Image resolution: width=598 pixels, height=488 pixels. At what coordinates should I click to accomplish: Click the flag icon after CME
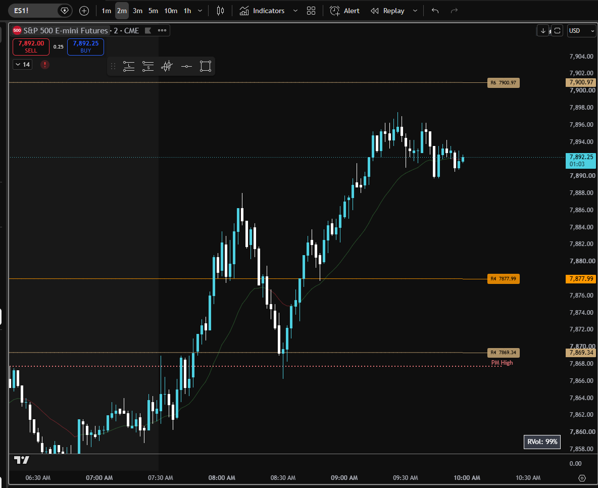[148, 30]
